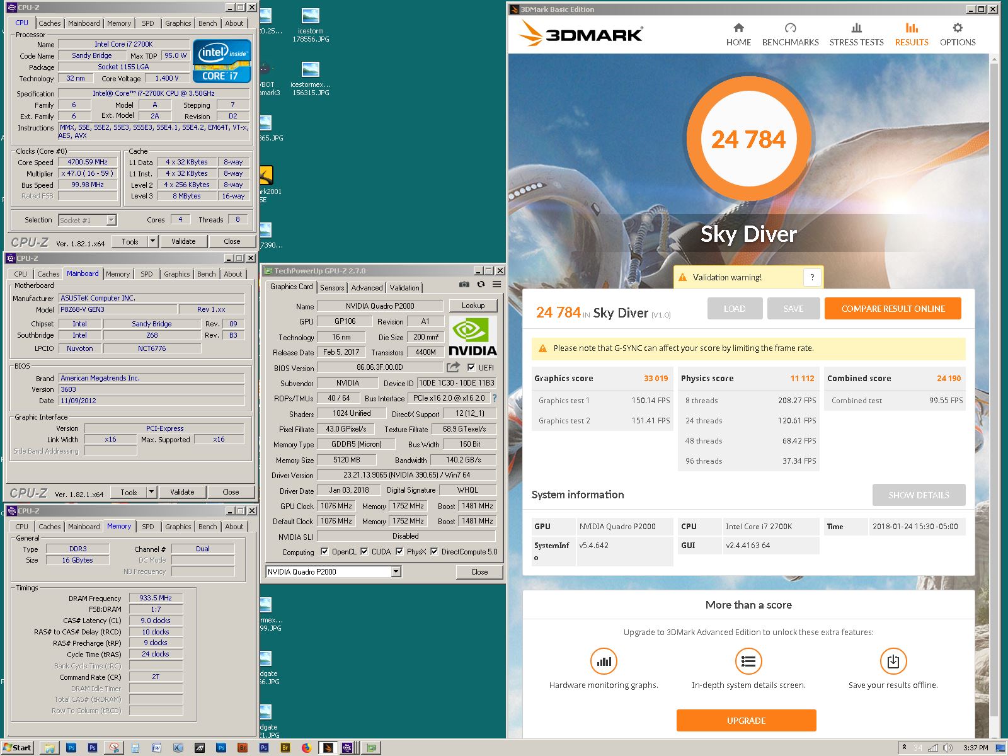
Task: Click the LOAD button in 3DMark
Action: point(735,309)
